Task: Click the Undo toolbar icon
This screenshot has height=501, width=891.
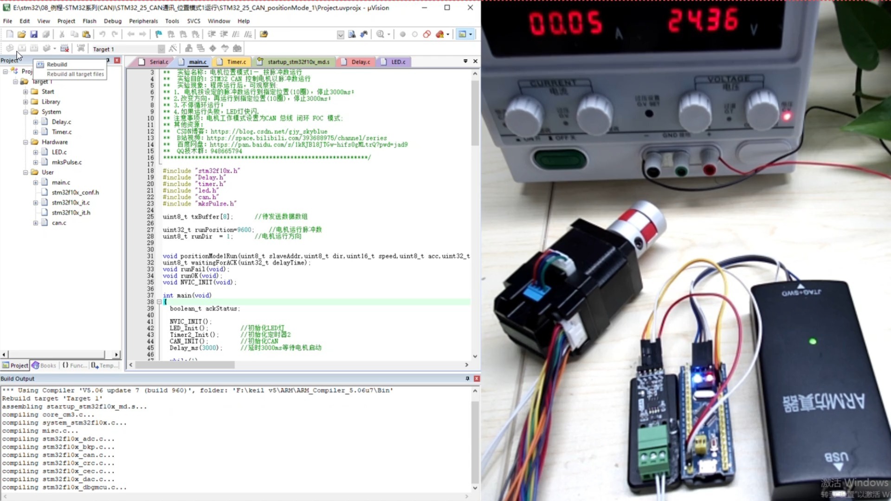Action: 103,34
